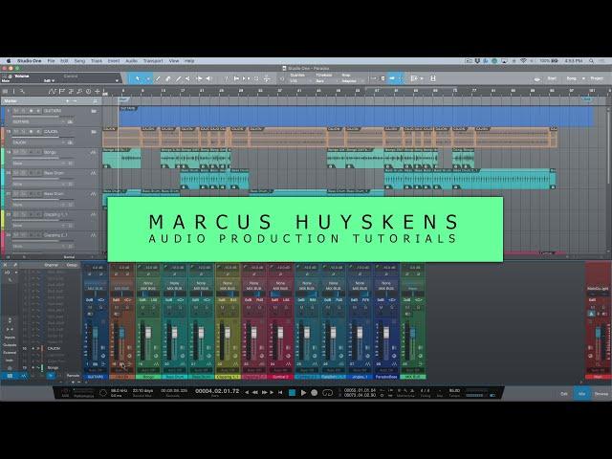Image resolution: width=612 pixels, height=459 pixels.
Task: Open the File menu
Action: click(51, 61)
